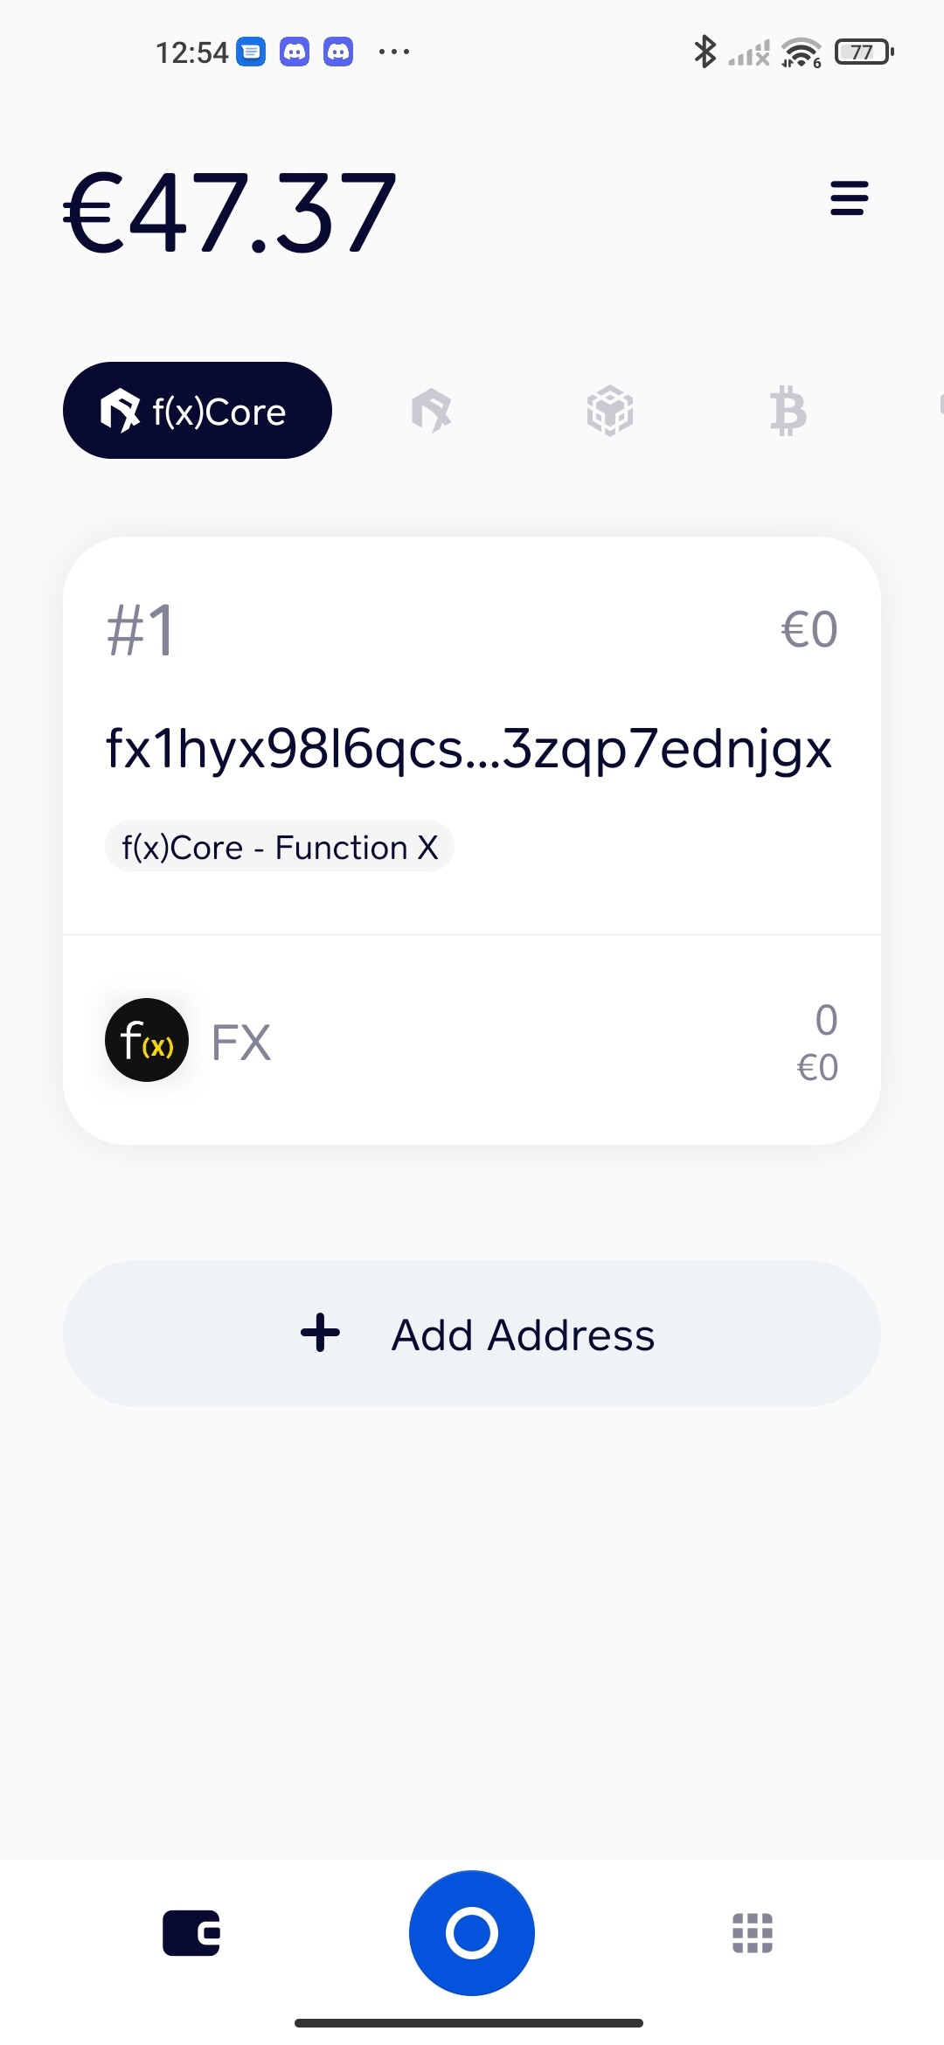Open the apps grid icon
944x2045 pixels.
pyautogui.click(x=752, y=1932)
